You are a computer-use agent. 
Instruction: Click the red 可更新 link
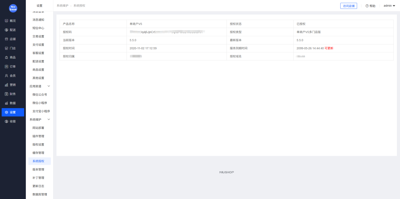(x=329, y=48)
